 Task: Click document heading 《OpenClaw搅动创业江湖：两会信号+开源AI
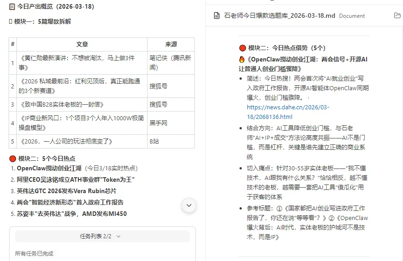tap(303, 64)
